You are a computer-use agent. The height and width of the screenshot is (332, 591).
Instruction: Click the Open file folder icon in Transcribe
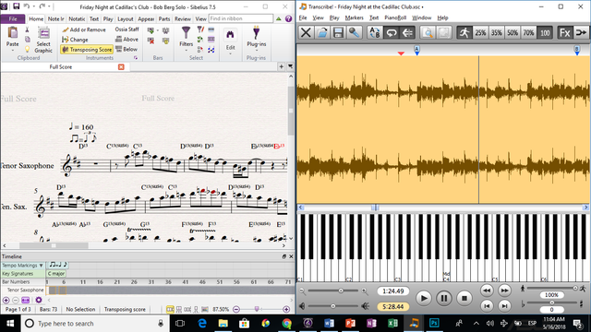(x=322, y=33)
